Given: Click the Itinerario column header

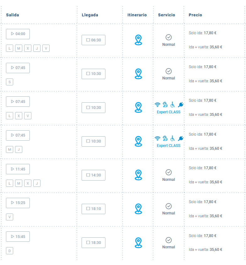Looking at the screenshot, I should pos(137,15).
